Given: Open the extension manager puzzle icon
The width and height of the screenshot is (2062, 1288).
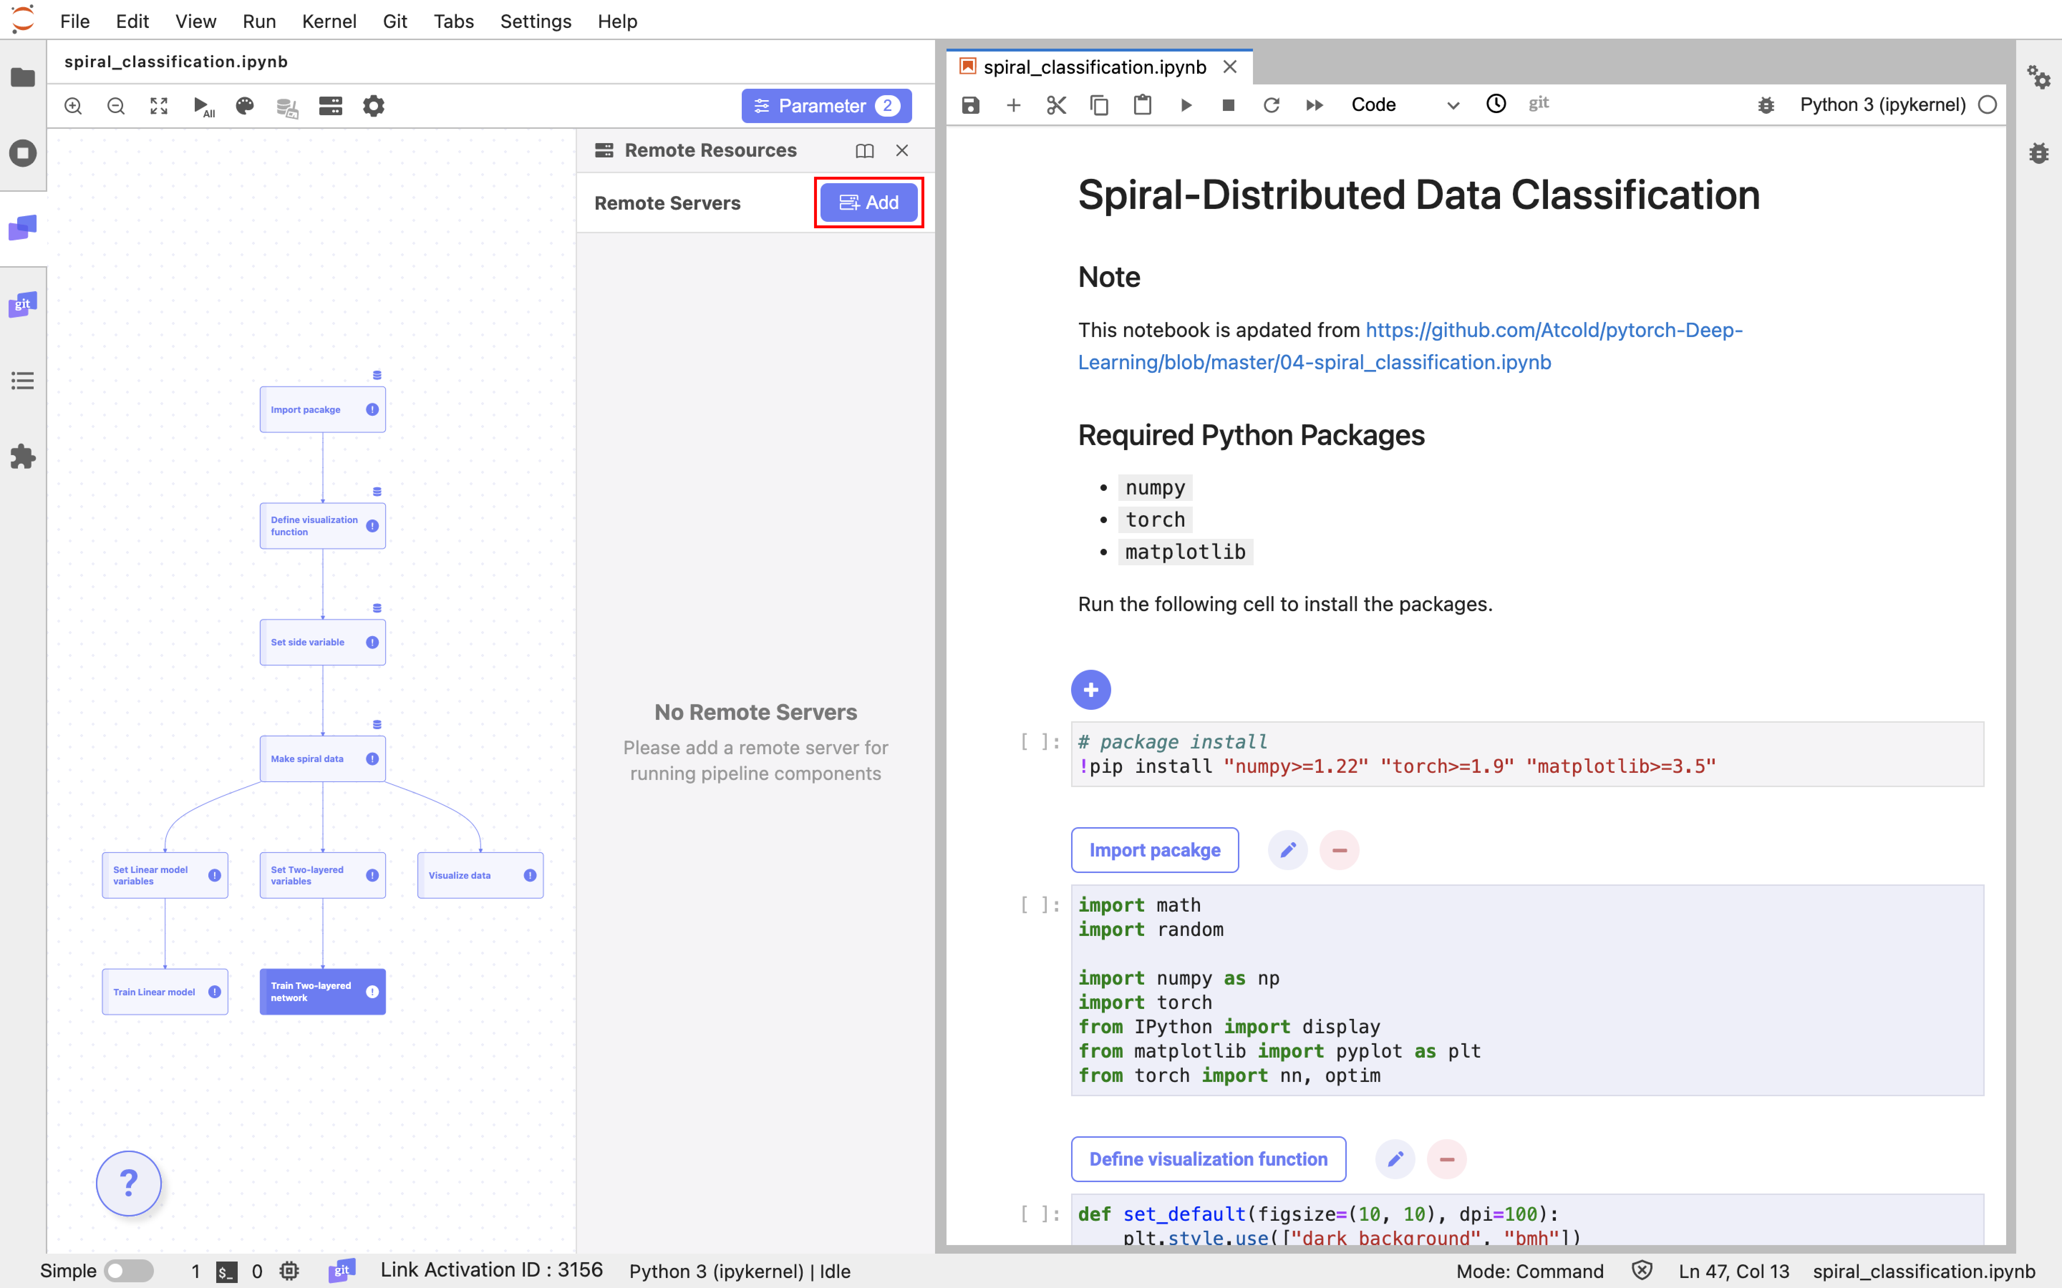Looking at the screenshot, I should pyautogui.click(x=23, y=457).
